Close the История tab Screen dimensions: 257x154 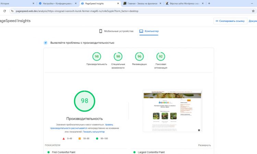pyautogui.click(x=34, y=3)
